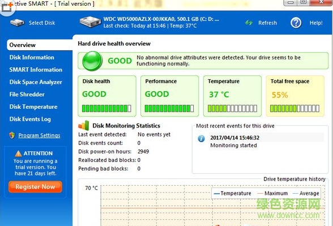This screenshot has width=333, height=226.
Task: Click the Last check status line
Action: [150, 26]
